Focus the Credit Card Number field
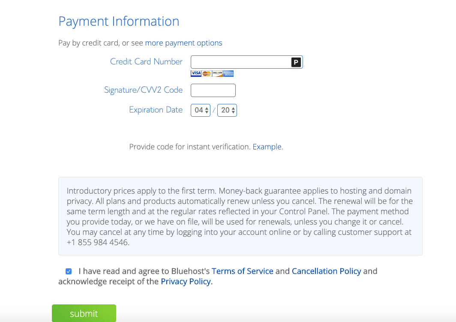The height and width of the screenshot is (322, 456). (x=240, y=62)
